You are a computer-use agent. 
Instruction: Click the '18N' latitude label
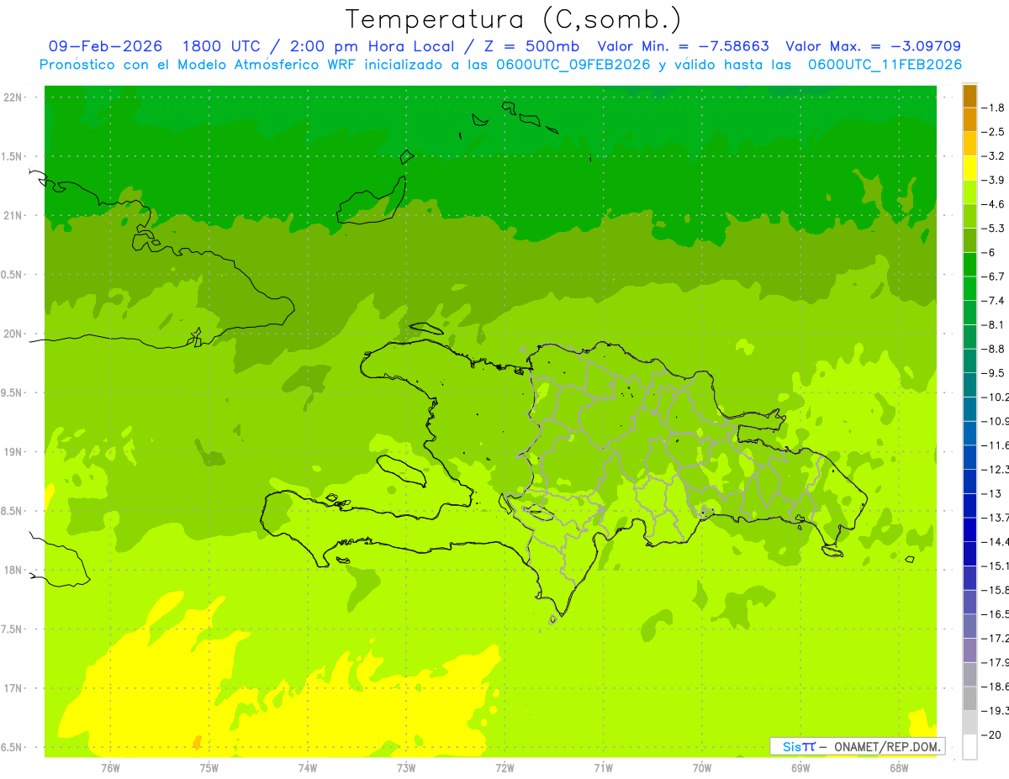pos(13,570)
